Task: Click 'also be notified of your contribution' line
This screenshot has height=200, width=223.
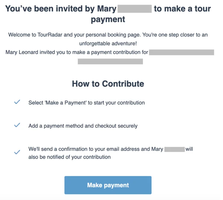Action: point(70,157)
